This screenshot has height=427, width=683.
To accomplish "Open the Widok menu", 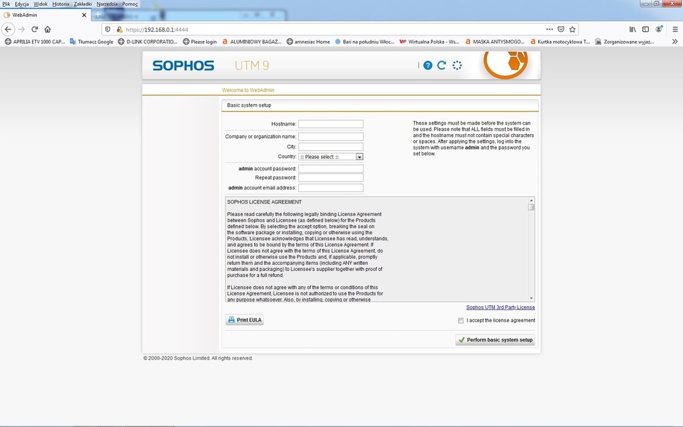I will [x=41, y=4].
